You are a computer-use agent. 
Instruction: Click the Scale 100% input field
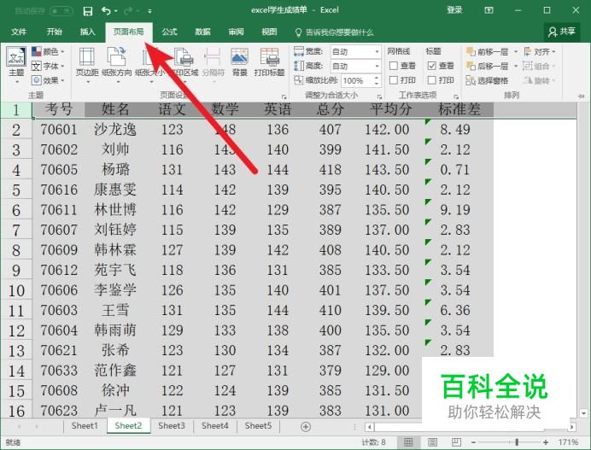(356, 80)
